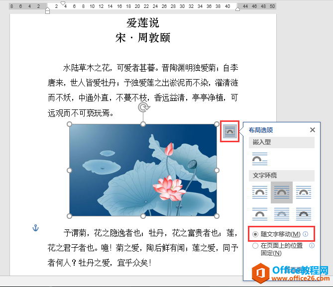Viewport: 333px width, 287px height.
Task: Click the 文字环绕 section heading
Action: click(282, 176)
